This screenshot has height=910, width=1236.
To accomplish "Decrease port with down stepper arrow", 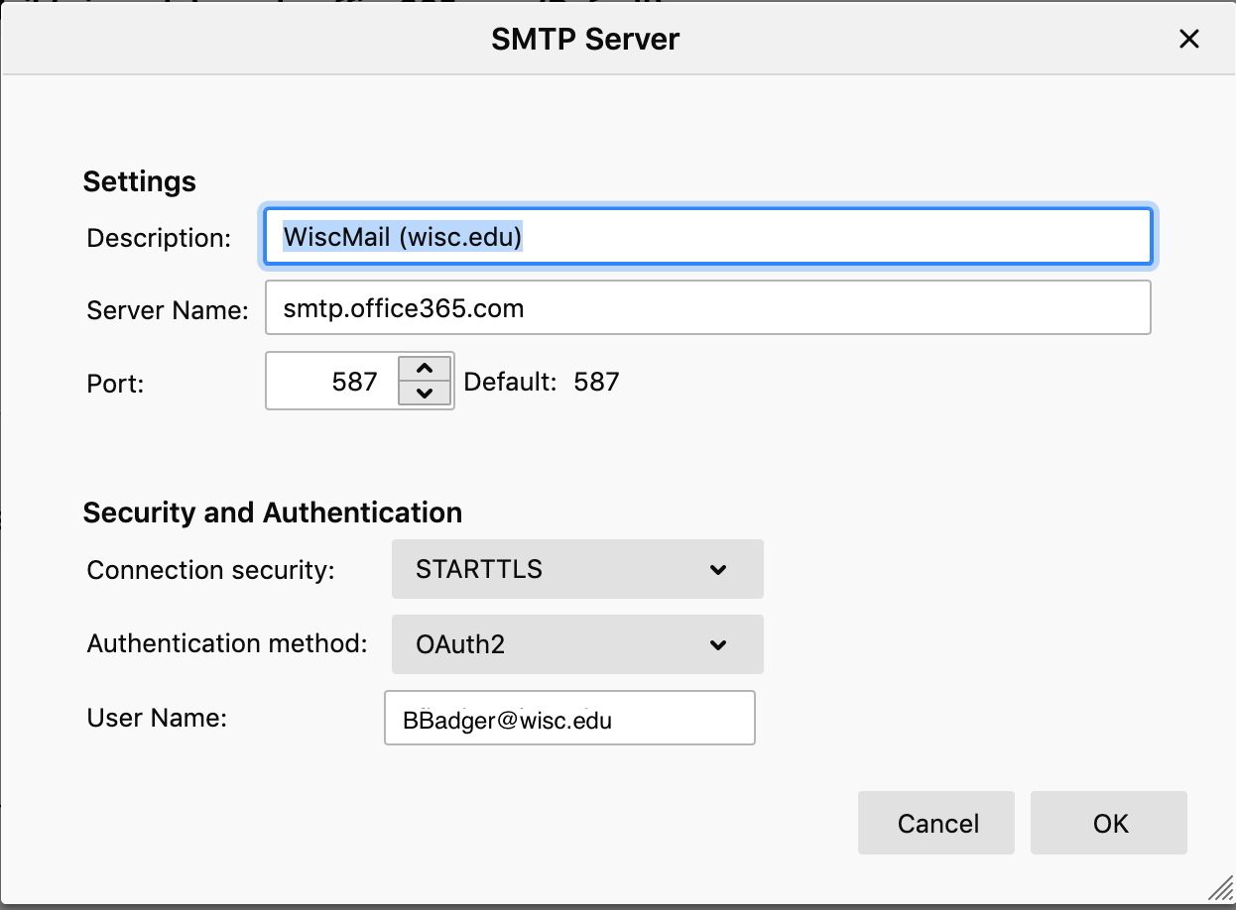I will pos(425,394).
